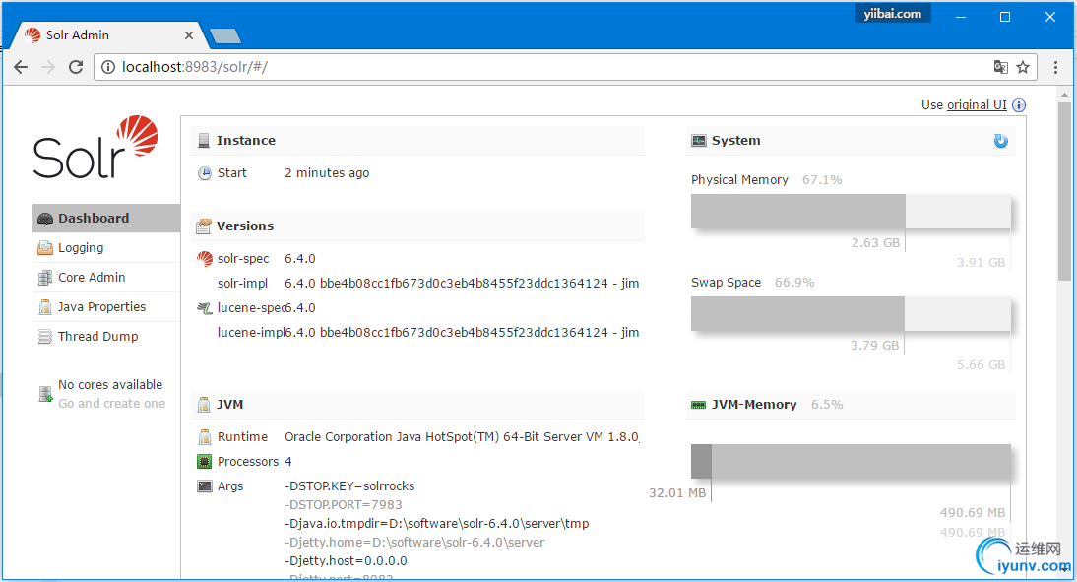The height and width of the screenshot is (582, 1077).
Task: Click the solr-impl version string
Action: (462, 283)
